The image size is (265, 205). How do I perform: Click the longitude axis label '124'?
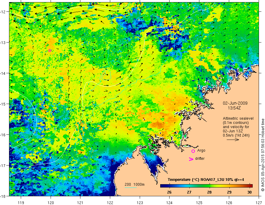click(170, 203)
